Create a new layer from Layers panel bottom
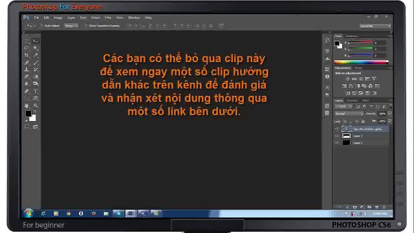 (x=377, y=207)
